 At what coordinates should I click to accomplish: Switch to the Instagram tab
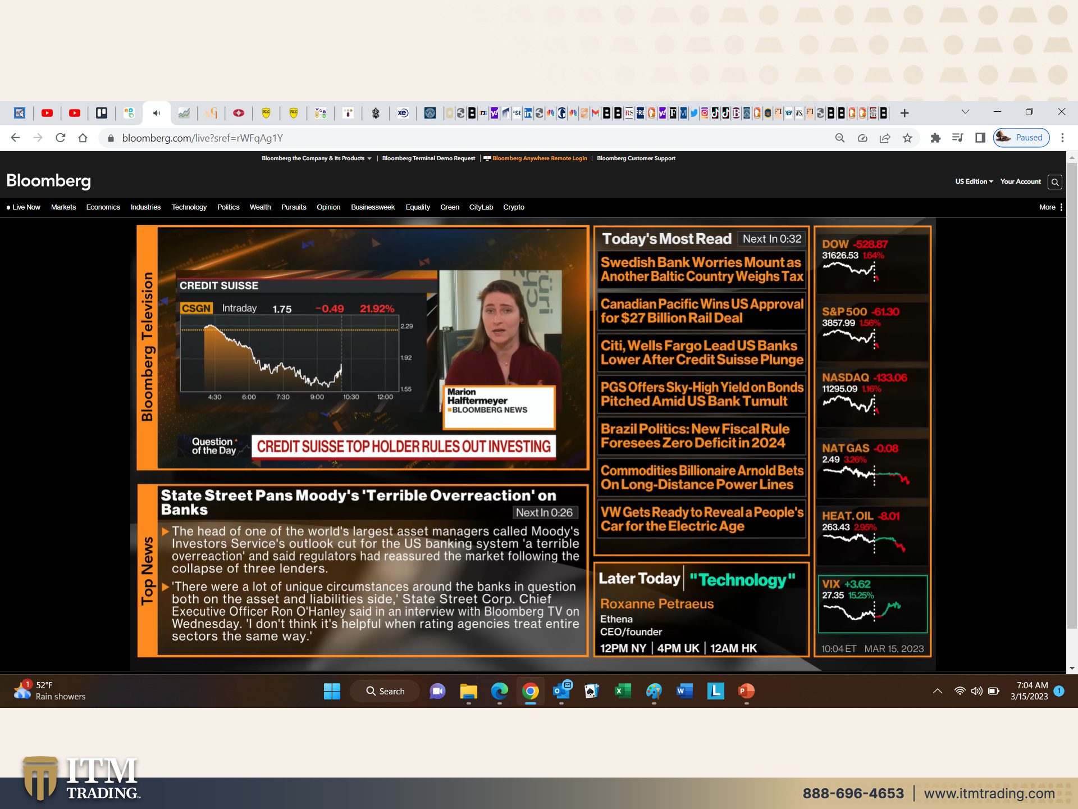tap(704, 113)
